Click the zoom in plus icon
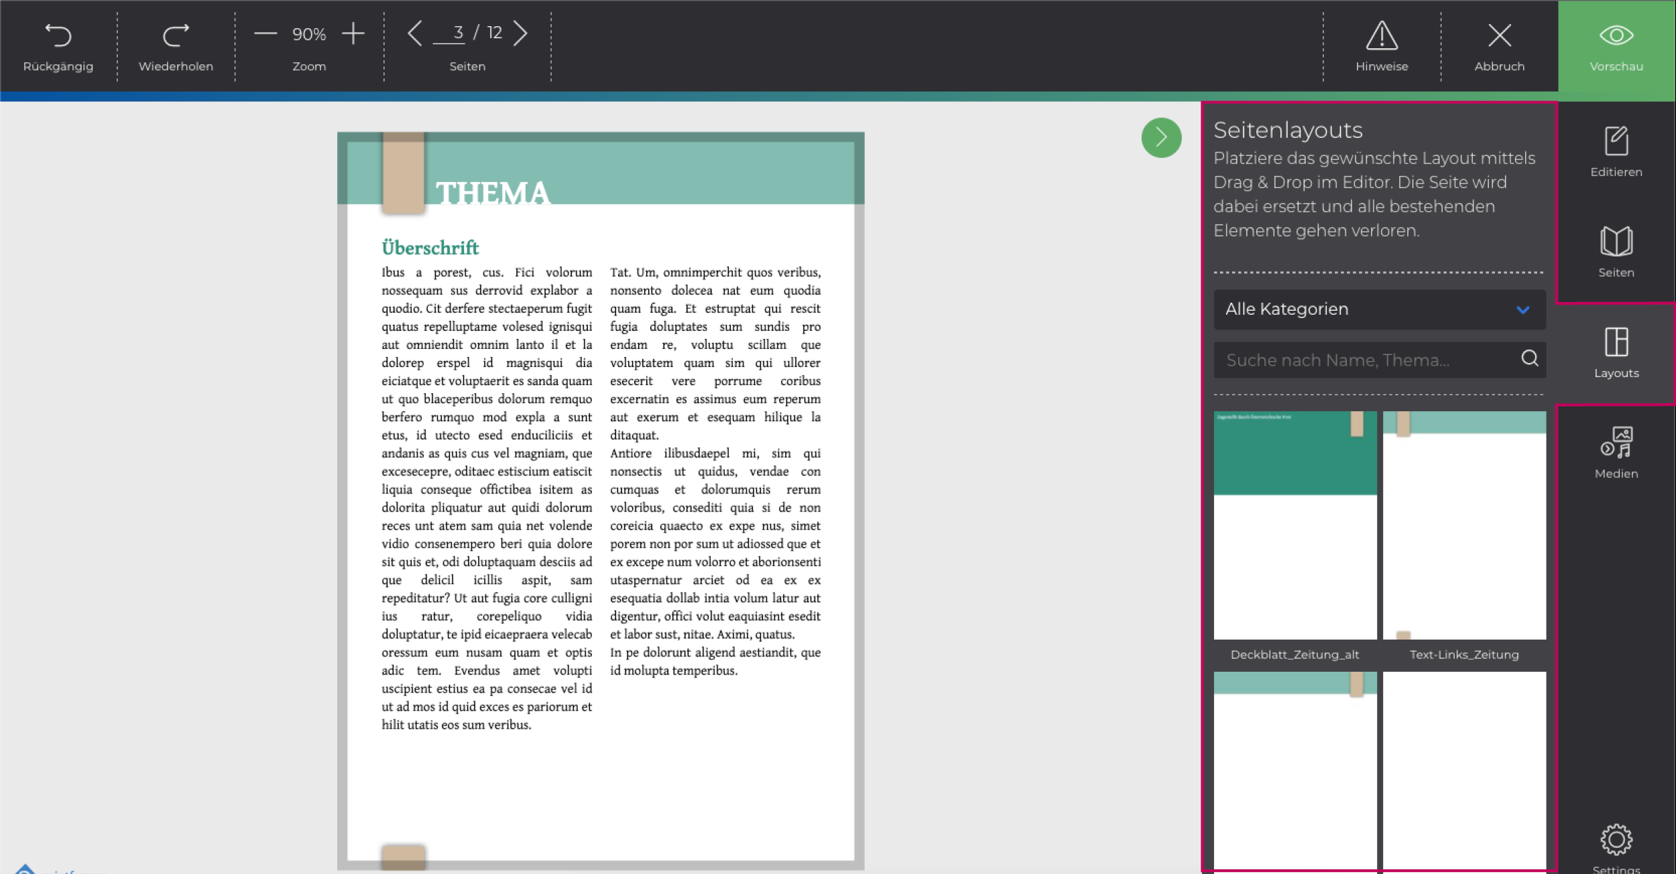Screen dimensions: 1676x874 (x=353, y=33)
